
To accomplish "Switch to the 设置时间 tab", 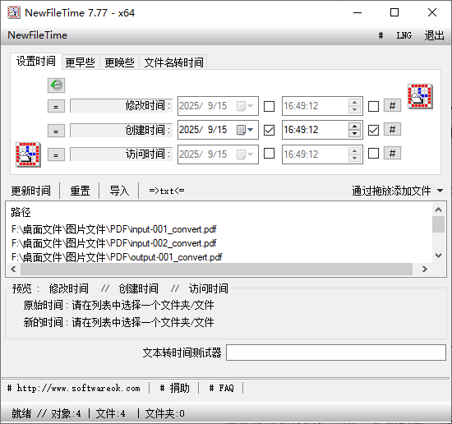I will (36, 61).
